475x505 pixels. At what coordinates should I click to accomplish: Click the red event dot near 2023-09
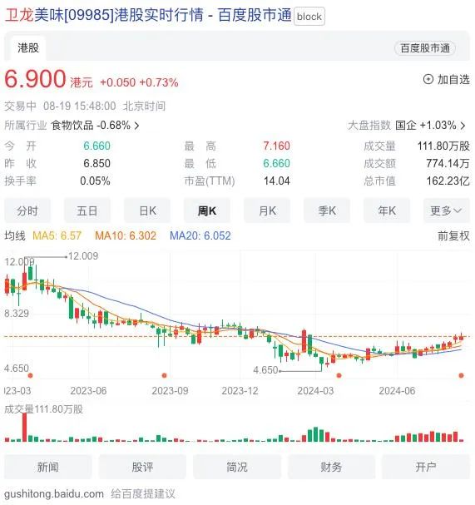click(164, 375)
